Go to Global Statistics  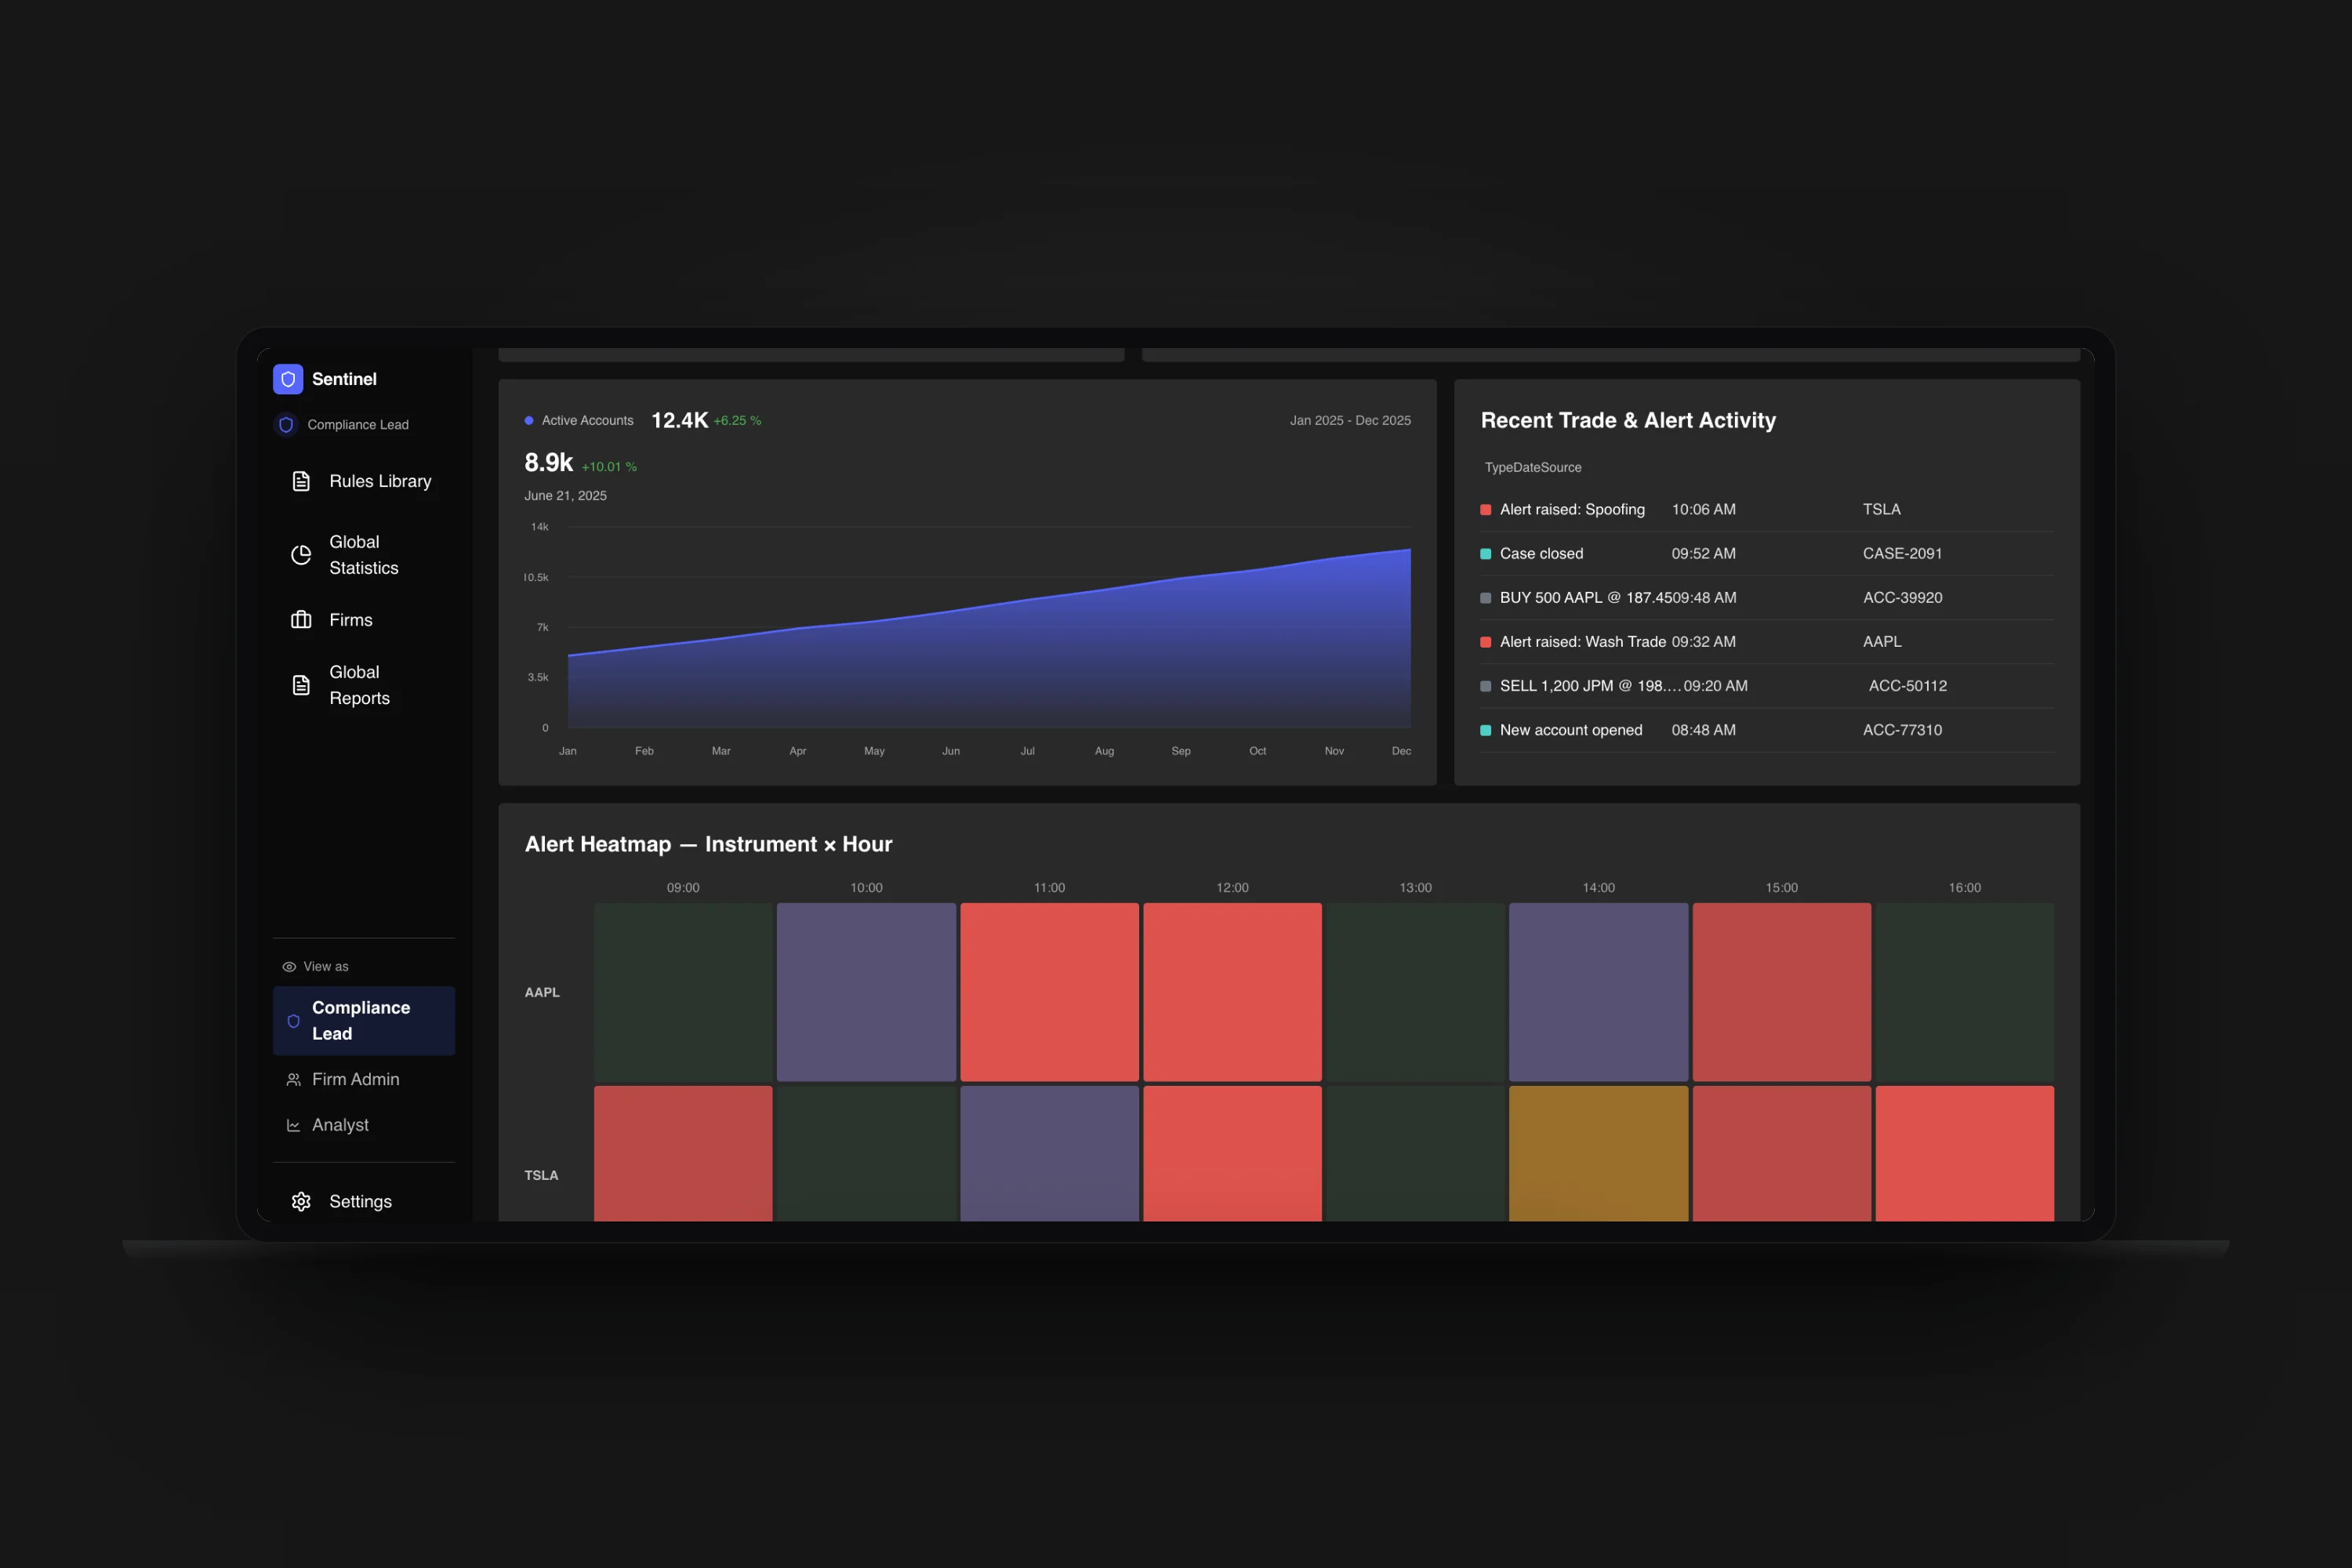pyautogui.click(x=364, y=555)
